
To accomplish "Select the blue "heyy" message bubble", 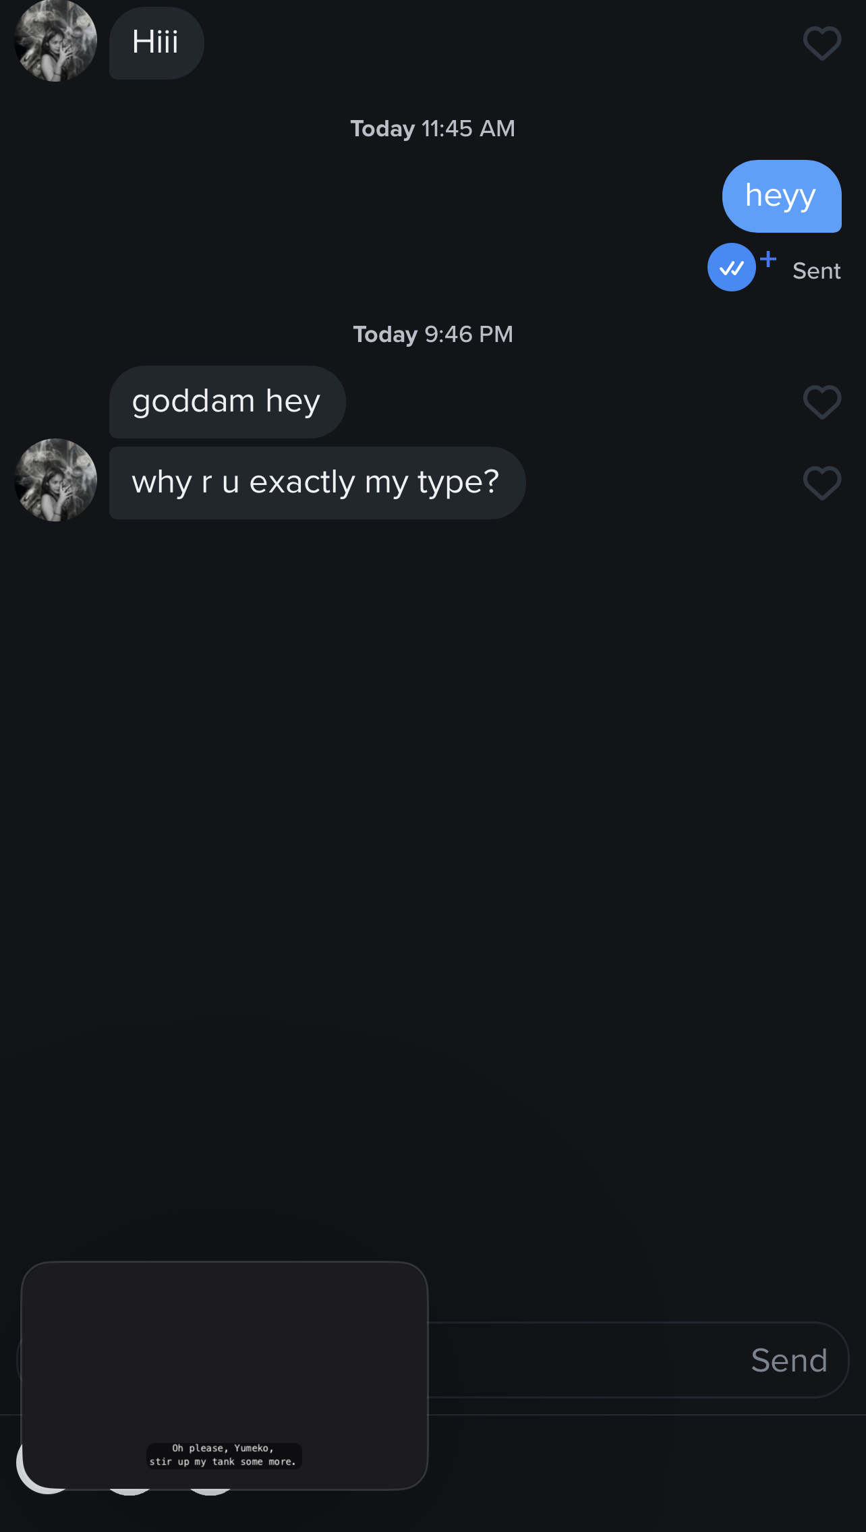I will tap(782, 196).
